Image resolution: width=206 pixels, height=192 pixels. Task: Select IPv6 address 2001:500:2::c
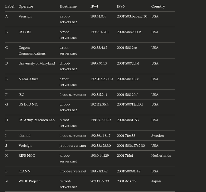point(127,48)
